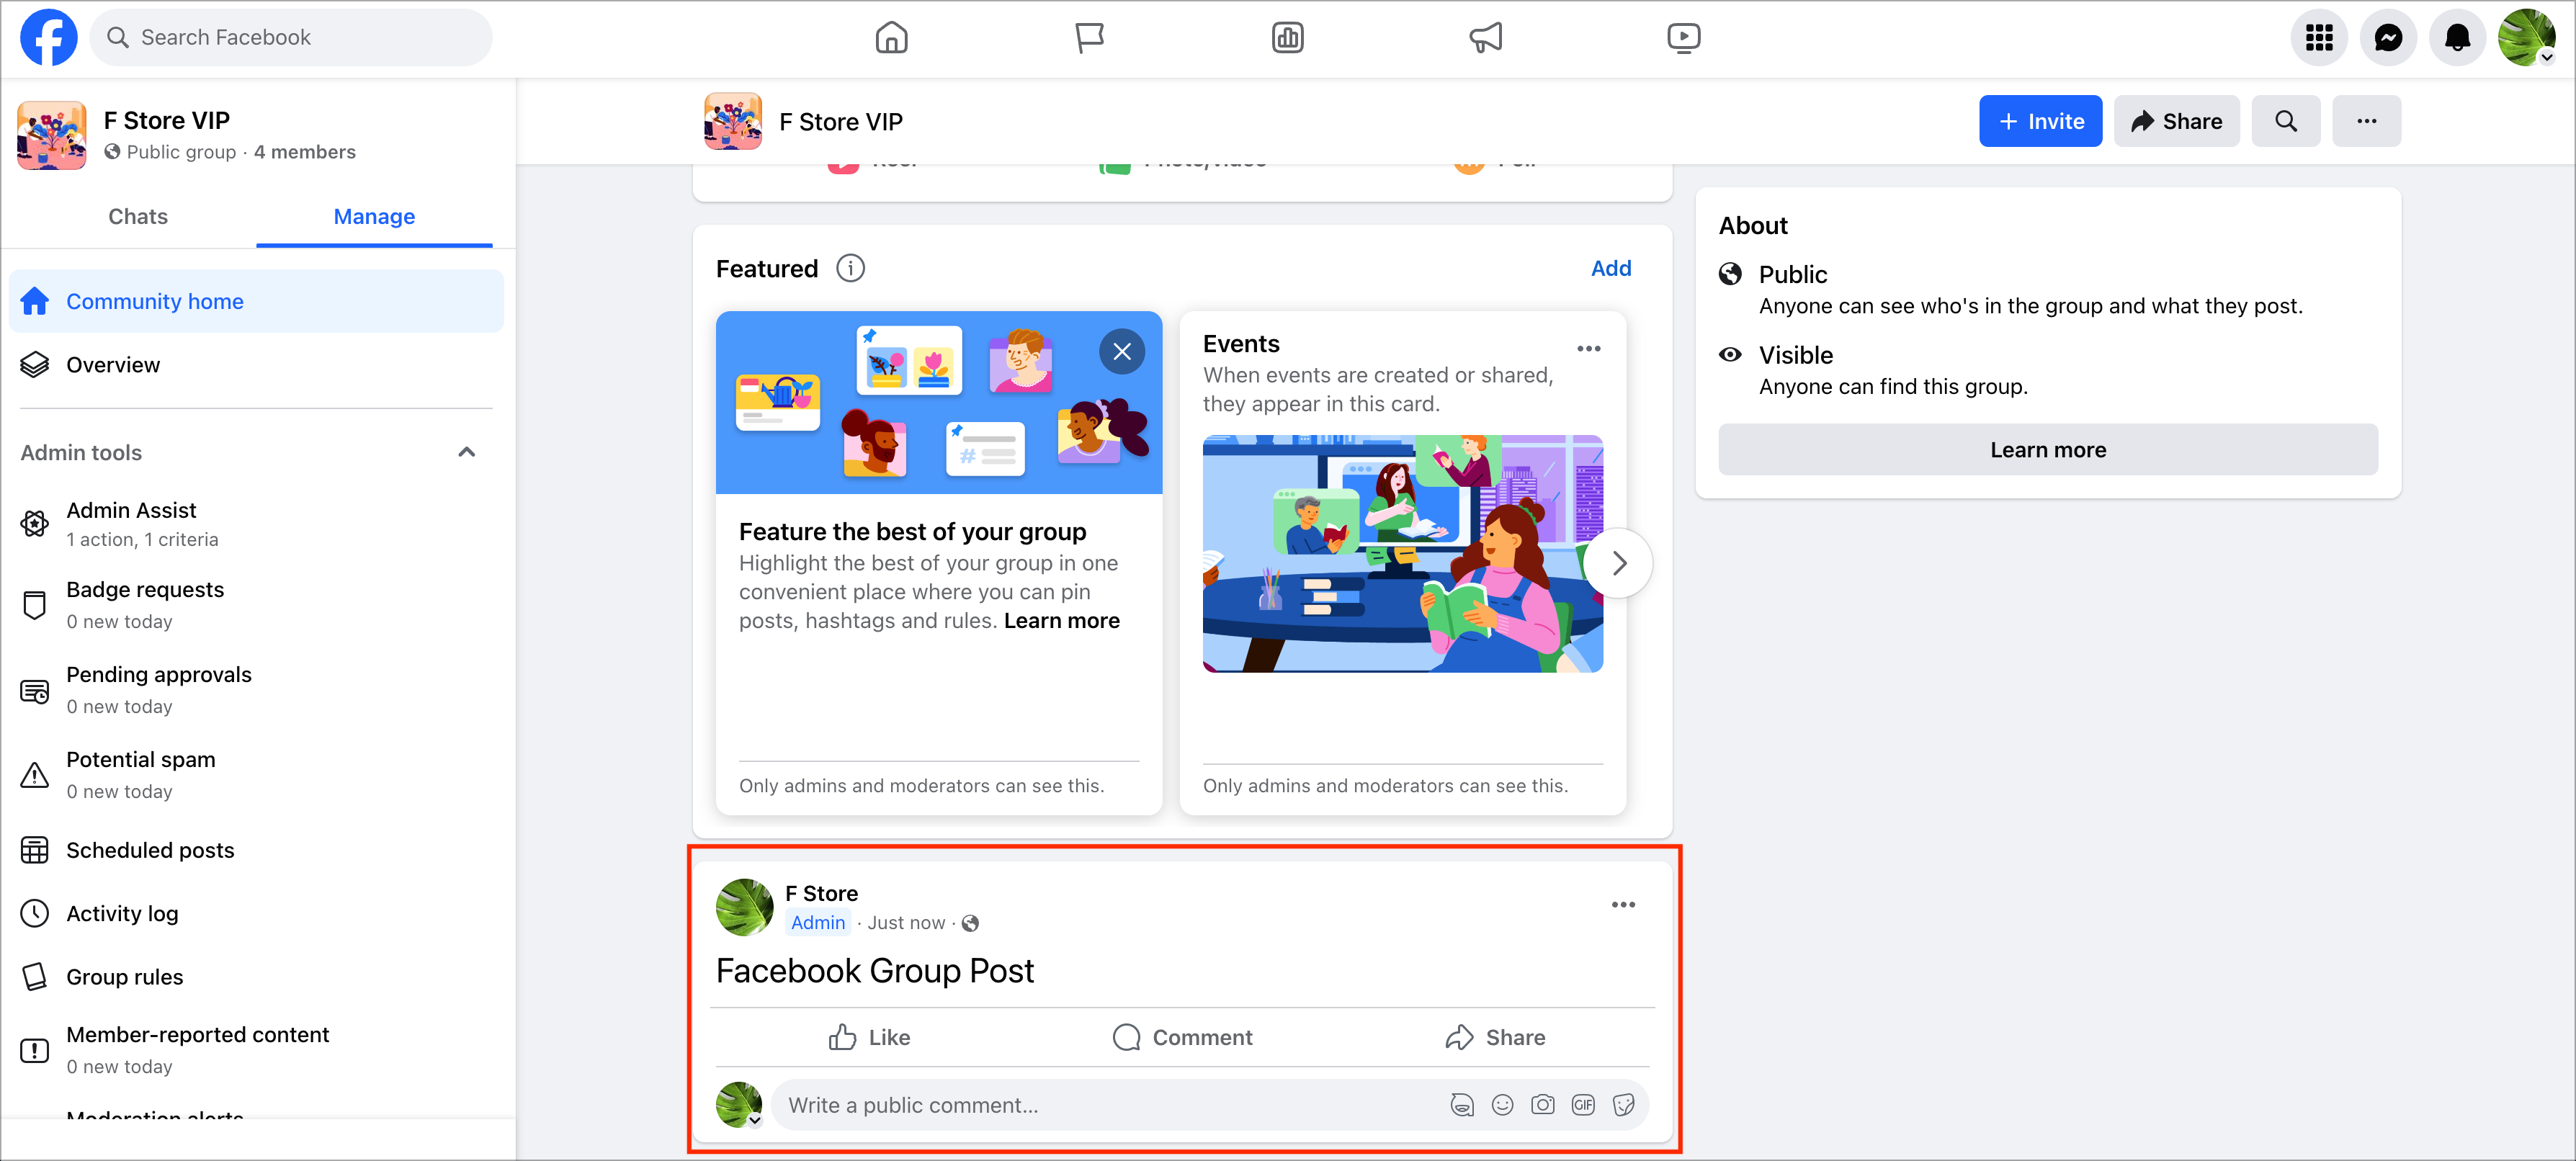Open the Professional dashboard chart icon
The width and height of the screenshot is (2576, 1161).
coord(1287,38)
